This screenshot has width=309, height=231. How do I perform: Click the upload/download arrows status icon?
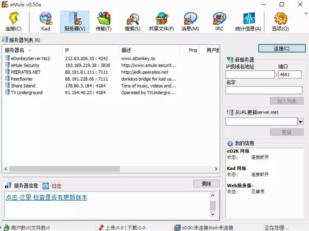point(101,227)
